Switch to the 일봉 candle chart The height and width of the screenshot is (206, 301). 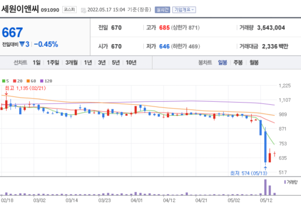click(x=223, y=62)
